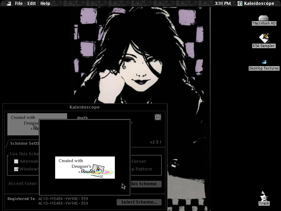281x211 pixels.
Task: Open the Edit menu
Action: 32,4
